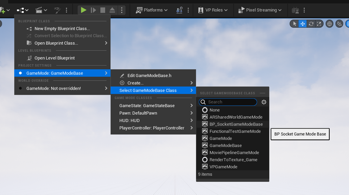Activate the Scale tool in viewport
Screen dimensions: 349x195
point(319,24)
